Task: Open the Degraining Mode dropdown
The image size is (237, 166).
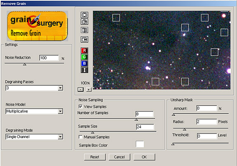Action: [x=60, y=137]
